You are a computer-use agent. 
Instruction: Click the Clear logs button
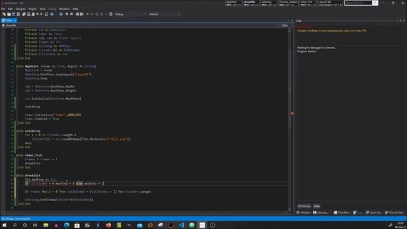(x=317, y=206)
